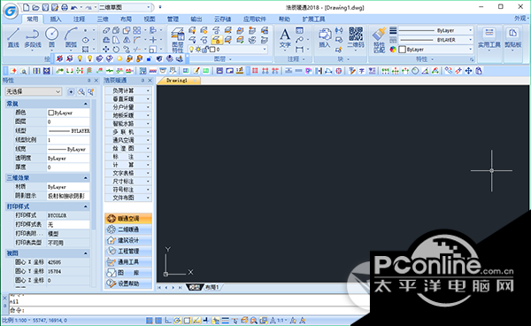Screen dimensions: 531x326
Task: Click the 工程管理 module button
Action: click(x=128, y=251)
